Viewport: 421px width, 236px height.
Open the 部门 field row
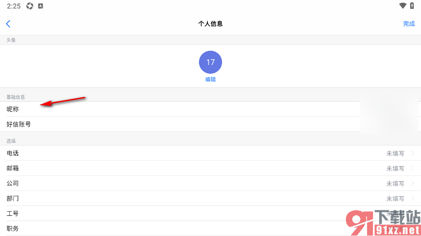click(210, 198)
